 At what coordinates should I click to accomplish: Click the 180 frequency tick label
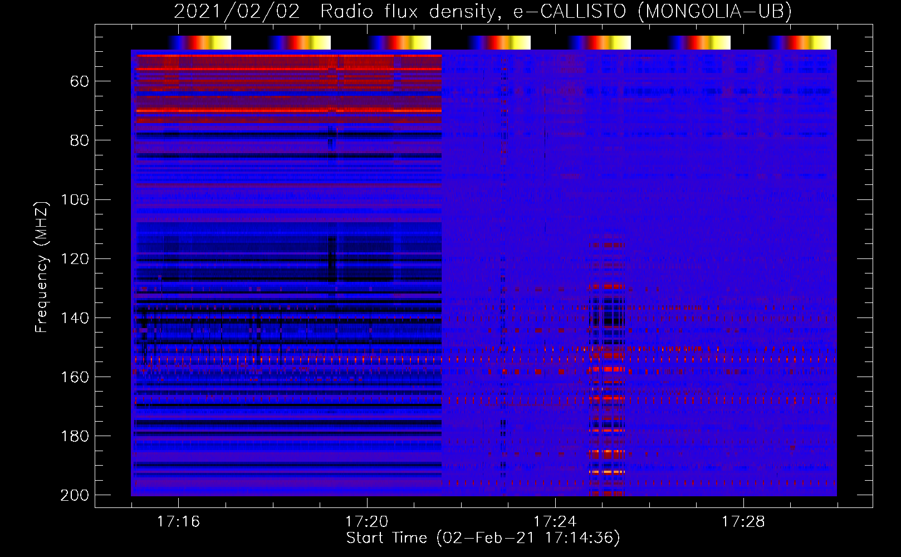tap(75, 436)
